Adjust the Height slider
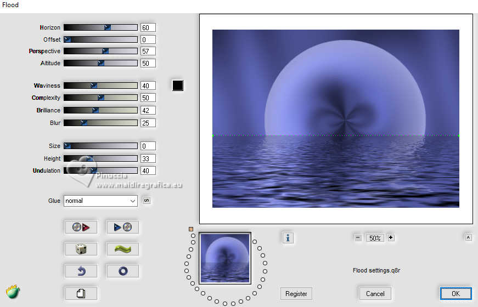 click(x=100, y=158)
